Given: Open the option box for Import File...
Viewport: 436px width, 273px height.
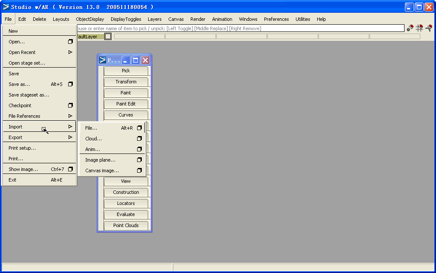Looking at the screenshot, I should click(139, 128).
